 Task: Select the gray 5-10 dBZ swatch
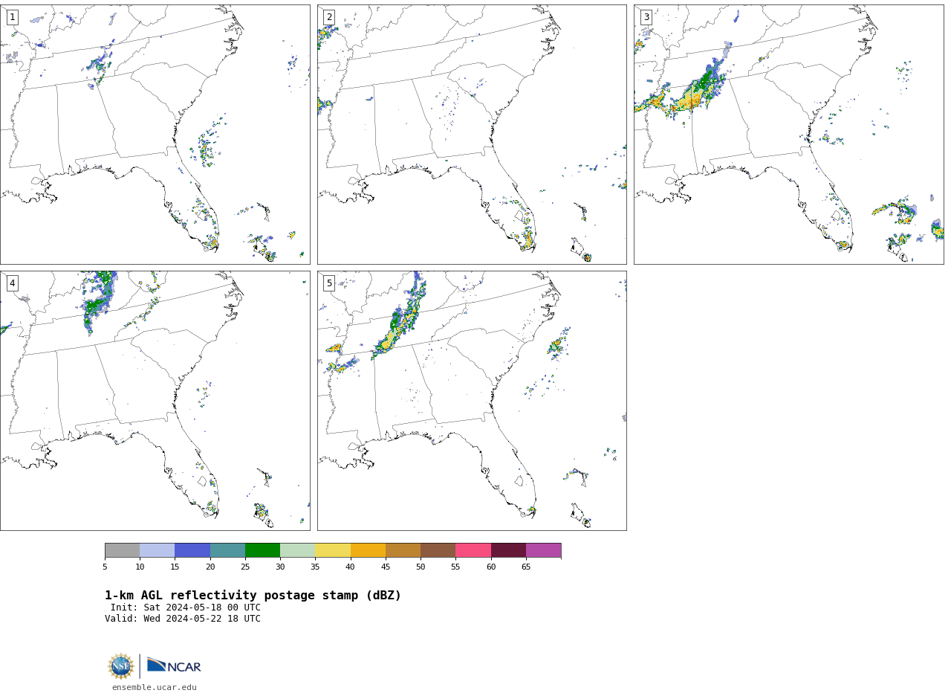tap(122, 550)
